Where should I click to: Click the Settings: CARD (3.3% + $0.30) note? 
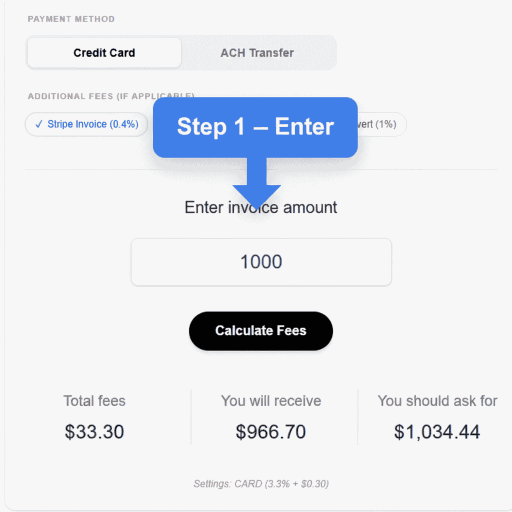coord(261,483)
